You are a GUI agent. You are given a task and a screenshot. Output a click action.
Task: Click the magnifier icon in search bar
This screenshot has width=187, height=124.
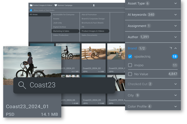[22, 85]
